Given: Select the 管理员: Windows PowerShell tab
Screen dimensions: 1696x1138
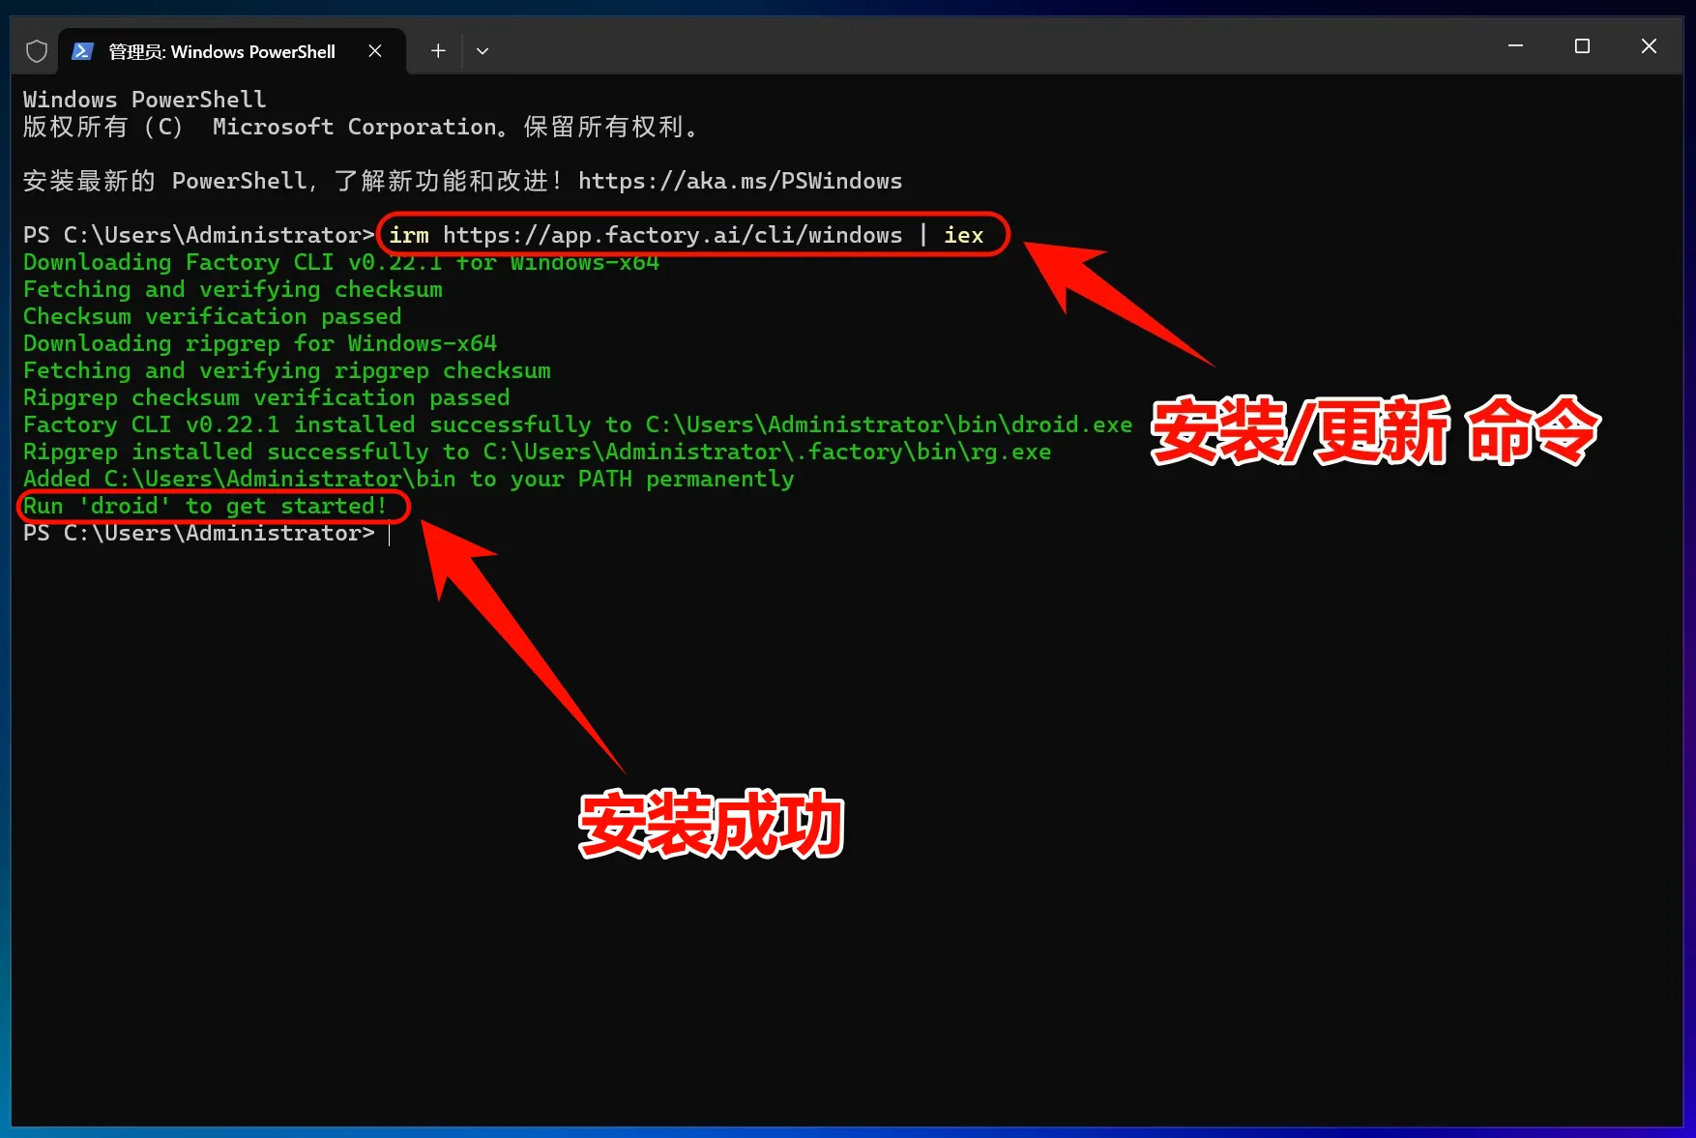Looking at the screenshot, I should [x=220, y=51].
